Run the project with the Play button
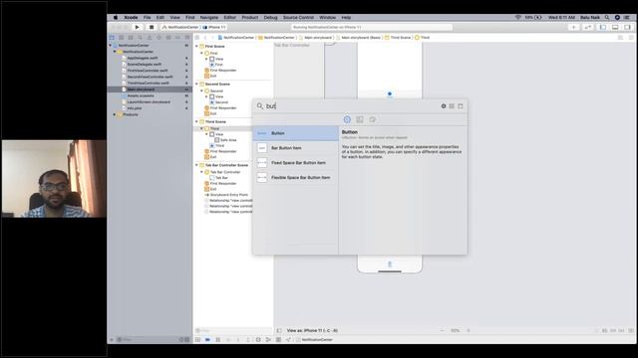 tap(138, 27)
